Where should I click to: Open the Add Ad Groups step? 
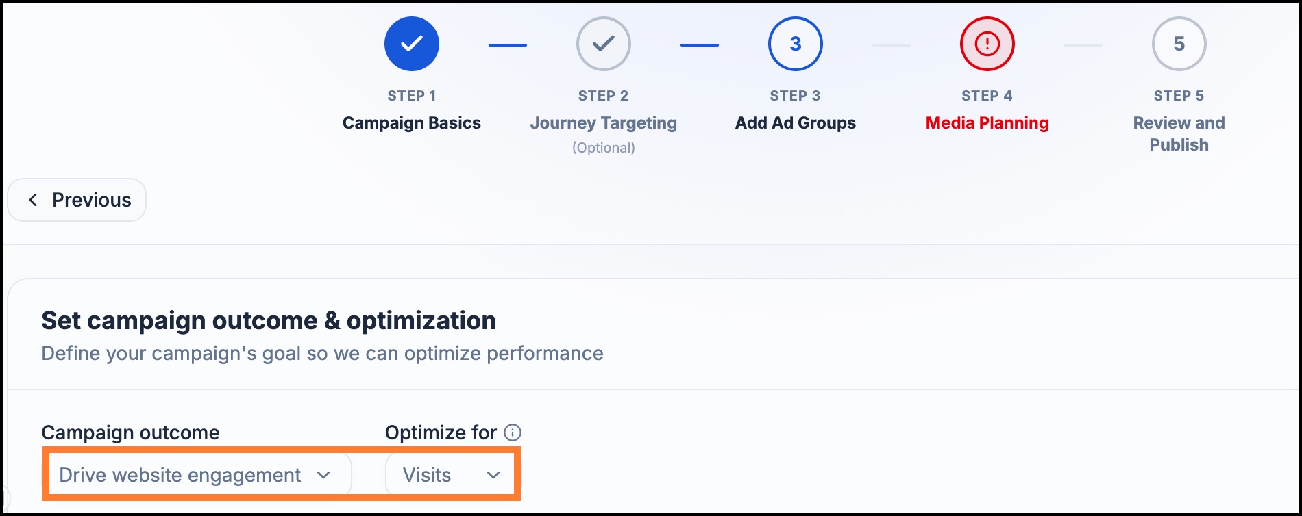click(x=796, y=123)
